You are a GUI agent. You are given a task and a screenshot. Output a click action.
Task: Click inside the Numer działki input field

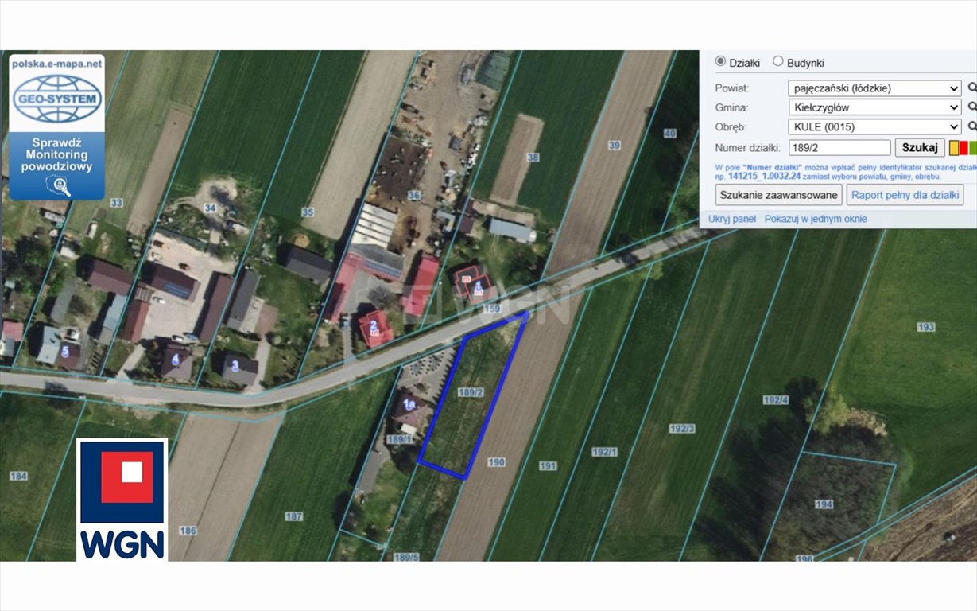pos(838,147)
